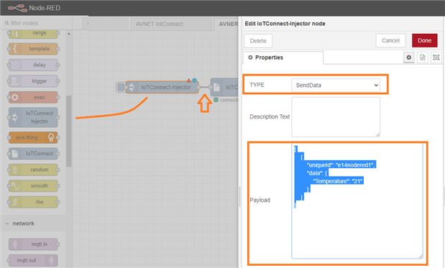Viewport: 445px width, 268px height.
Task: Open node appearance settings icon
Action: (436, 57)
